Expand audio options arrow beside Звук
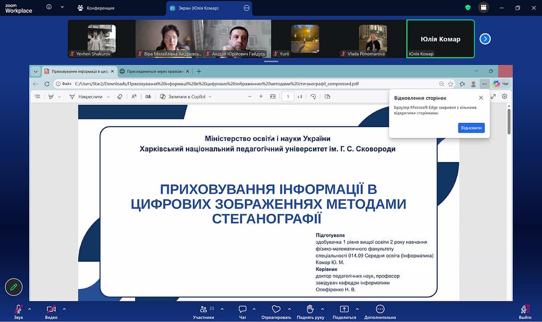The height and width of the screenshot is (322, 542). tap(30, 309)
